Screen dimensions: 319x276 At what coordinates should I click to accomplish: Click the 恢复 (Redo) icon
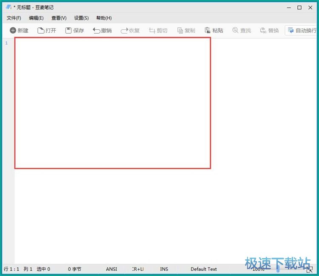[x=130, y=31]
